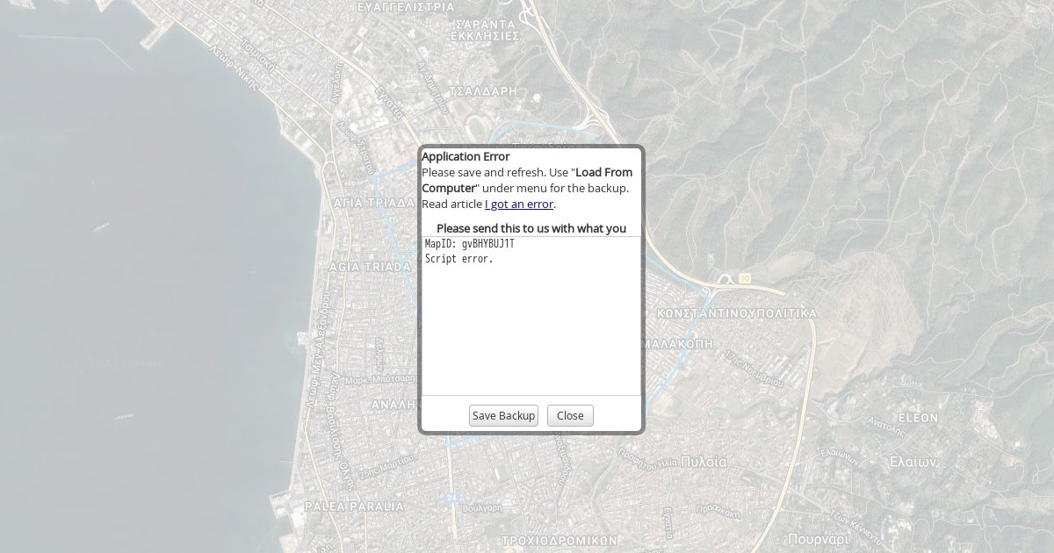Click the ΜΑΛΑΚΟΠΗ neighborhood label

click(x=678, y=344)
